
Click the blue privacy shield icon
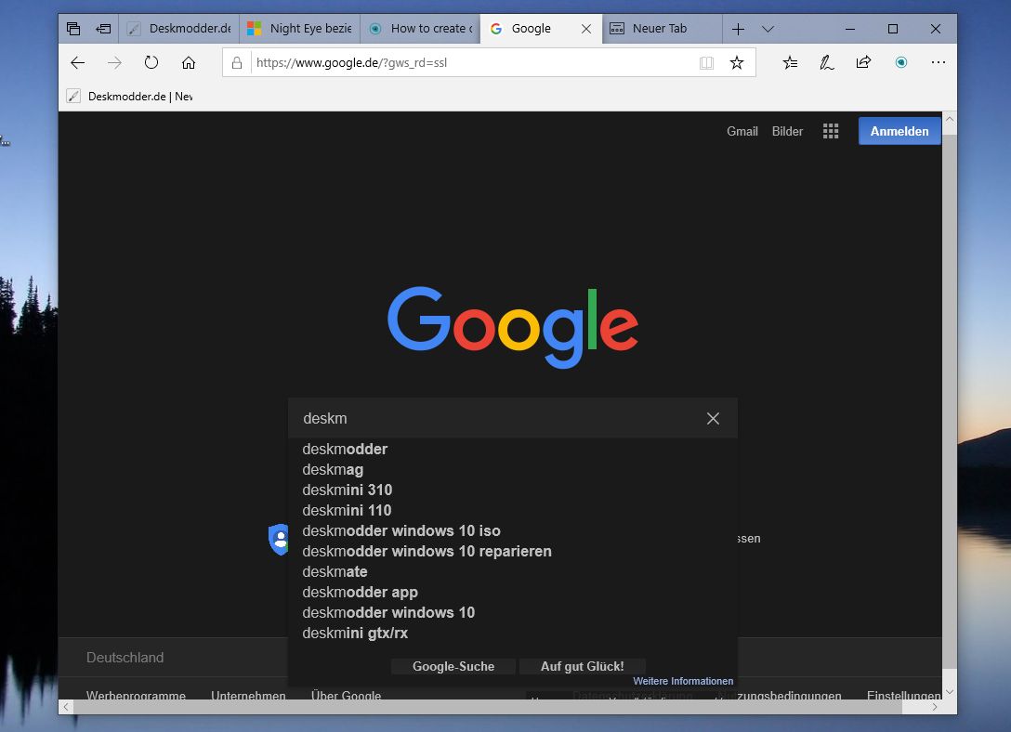click(x=279, y=540)
